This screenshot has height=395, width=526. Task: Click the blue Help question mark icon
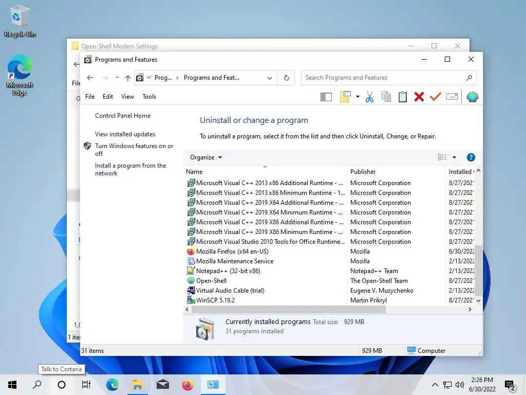(471, 157)
